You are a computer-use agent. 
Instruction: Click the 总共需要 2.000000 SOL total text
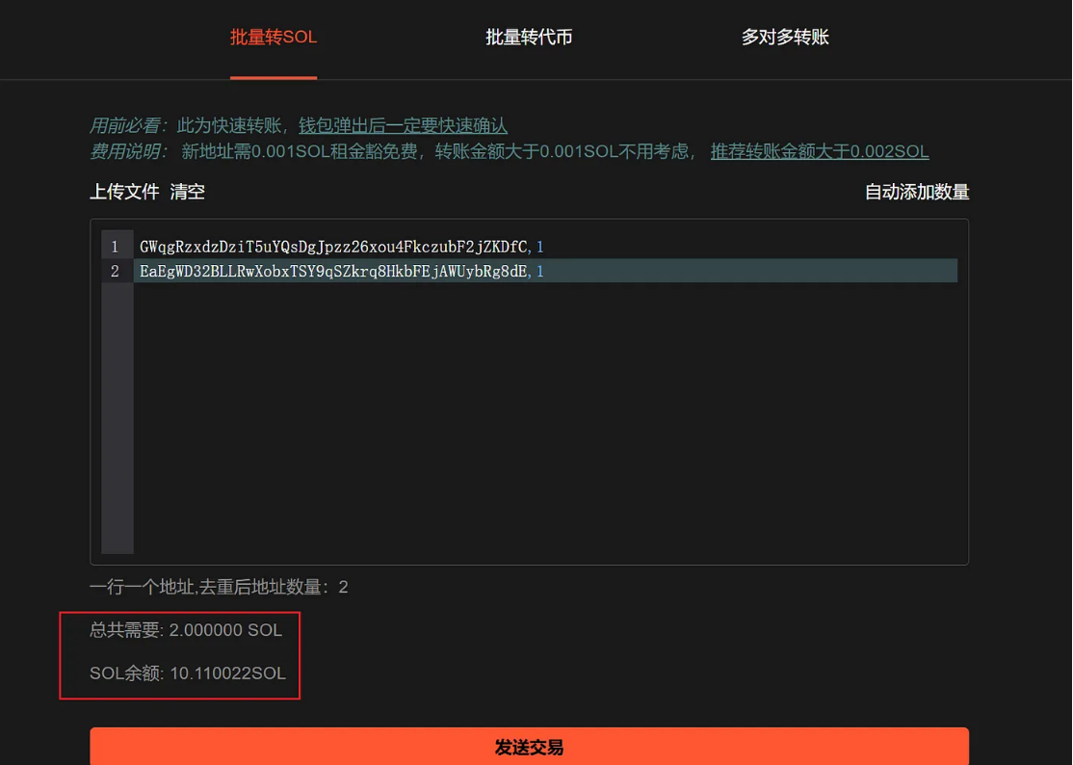pos(186,630)
